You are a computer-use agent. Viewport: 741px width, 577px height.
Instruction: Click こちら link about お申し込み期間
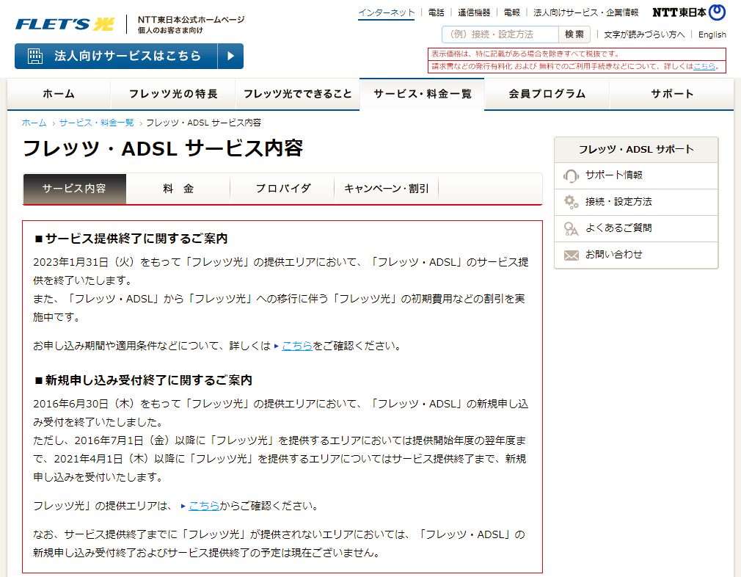tap(297, 346)
